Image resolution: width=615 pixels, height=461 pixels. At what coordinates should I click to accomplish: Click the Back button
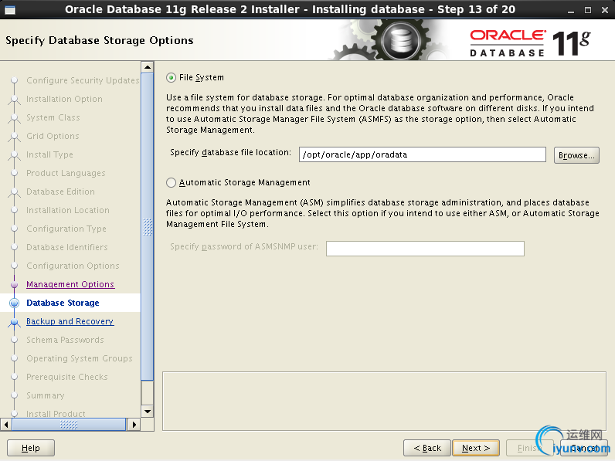427,448
